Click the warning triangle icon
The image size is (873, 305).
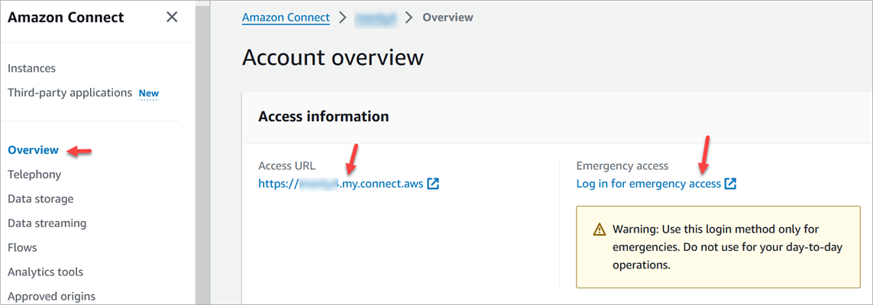[600, 230]
